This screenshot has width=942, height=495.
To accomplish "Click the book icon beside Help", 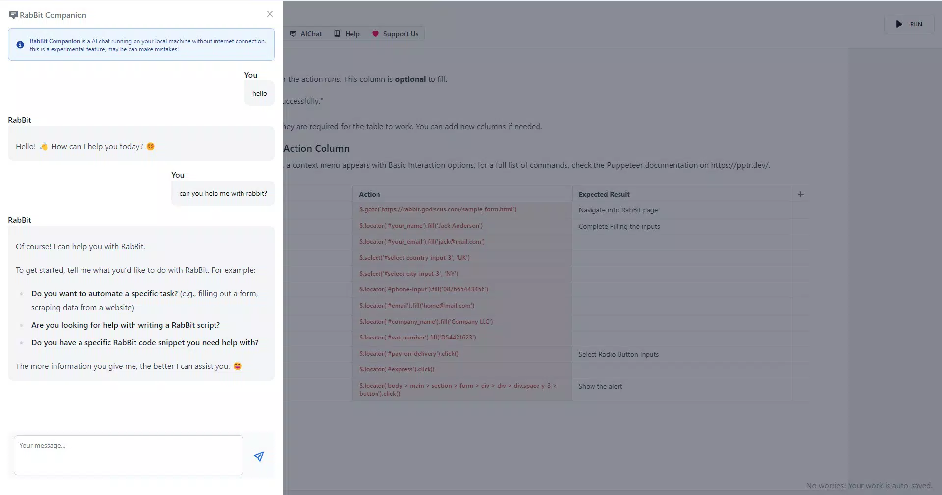I will coord(337,34).
